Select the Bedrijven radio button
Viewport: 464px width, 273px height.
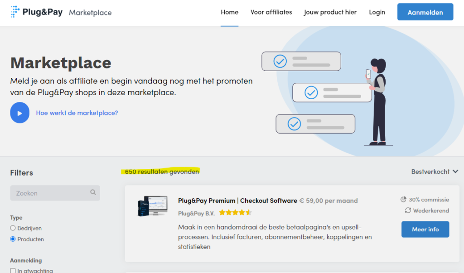click(x=13, y=228)
